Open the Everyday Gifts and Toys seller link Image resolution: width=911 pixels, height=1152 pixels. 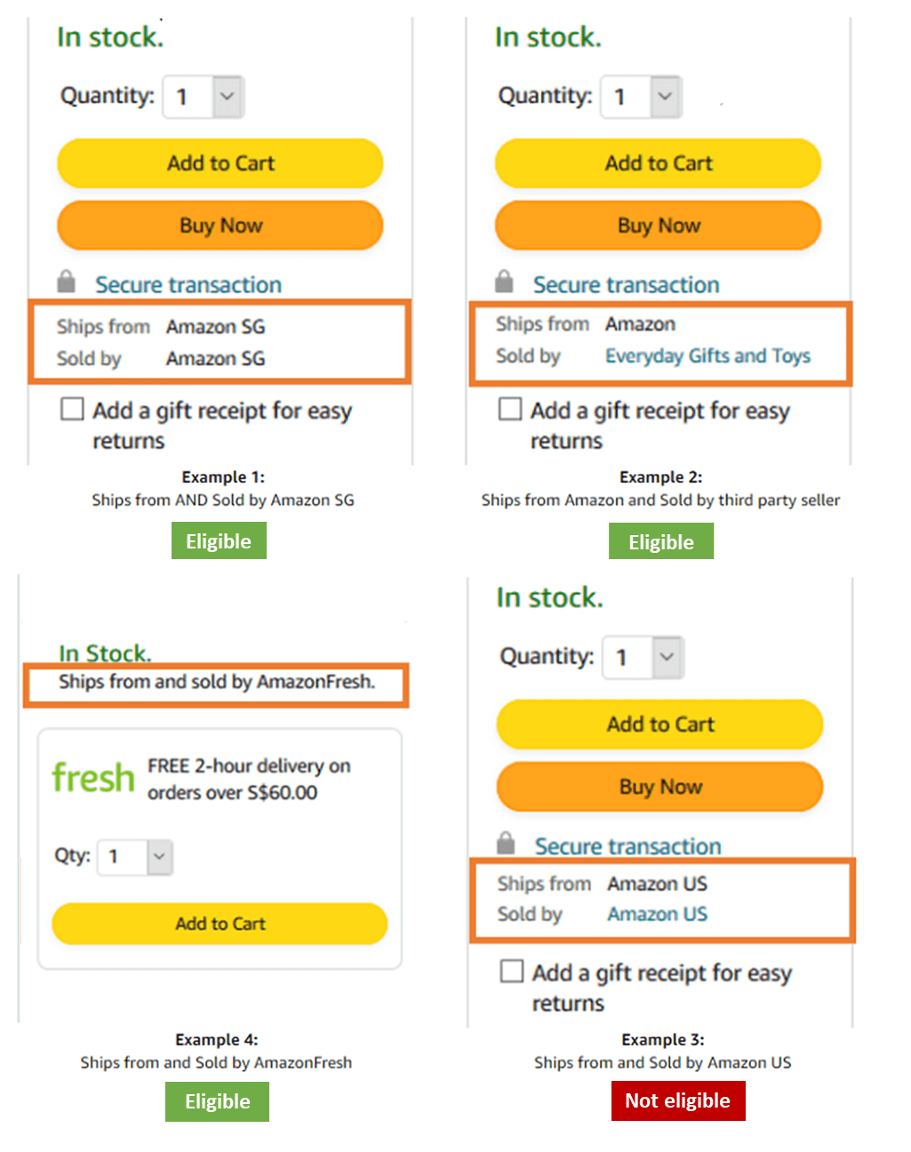tap(707, 356)
